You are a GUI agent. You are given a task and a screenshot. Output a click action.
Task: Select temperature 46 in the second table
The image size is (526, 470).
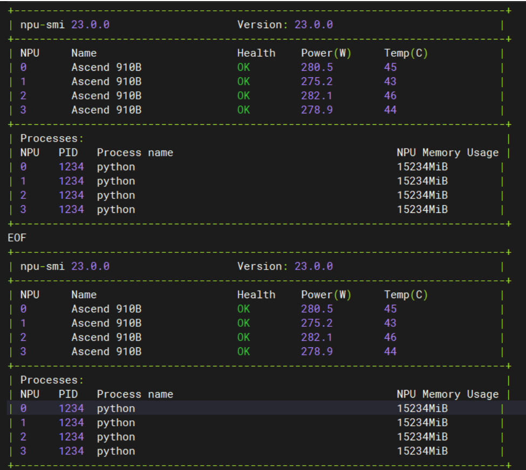[x=390, y=337]
